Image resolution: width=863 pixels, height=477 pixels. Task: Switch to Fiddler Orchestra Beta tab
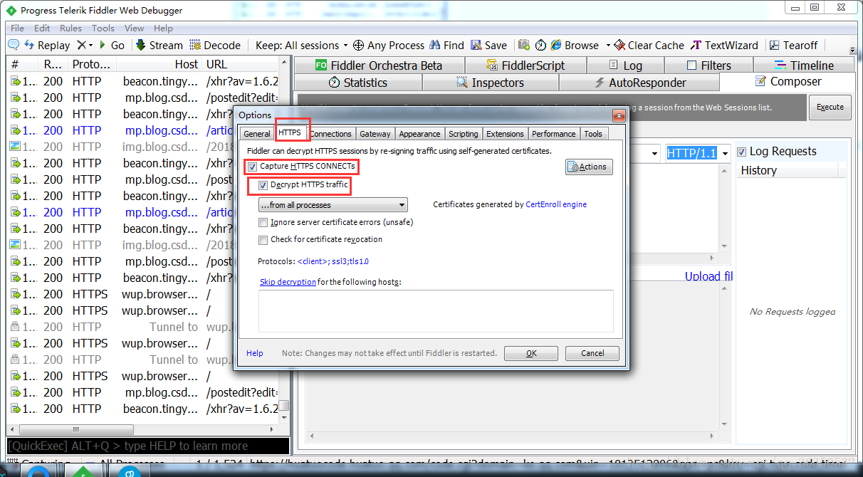(x=379, y=65)
